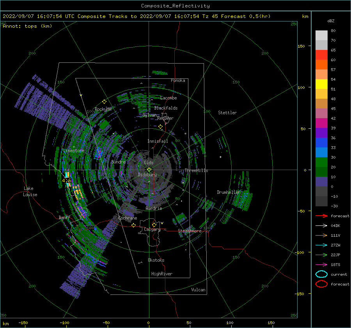Select the Cochrane label

128,218
